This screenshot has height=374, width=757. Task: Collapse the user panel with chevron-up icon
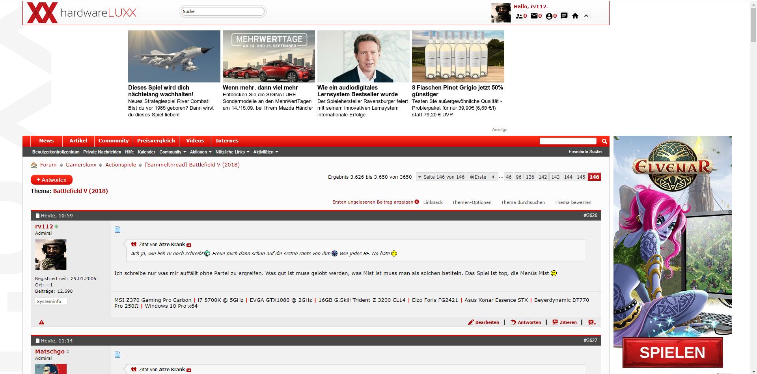coord(586,16)
